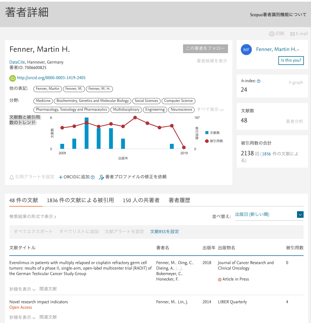Screen dimensions: 311x323
Task: Click the citation alert bell icon
Action: tap(12, 177)
